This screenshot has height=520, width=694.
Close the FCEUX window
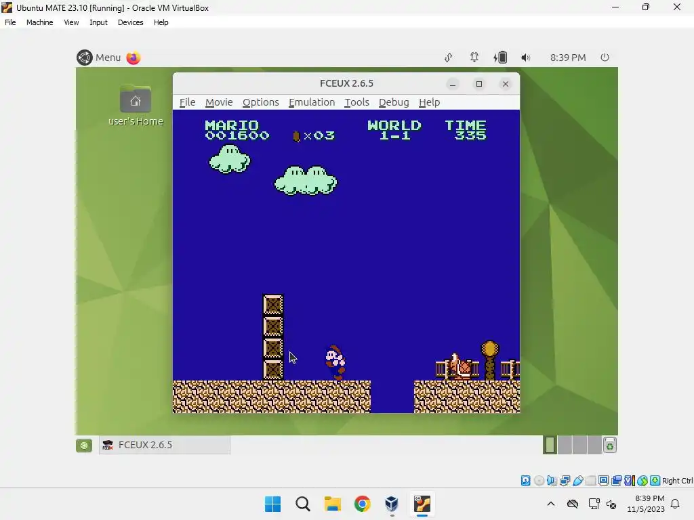[506, 84]
